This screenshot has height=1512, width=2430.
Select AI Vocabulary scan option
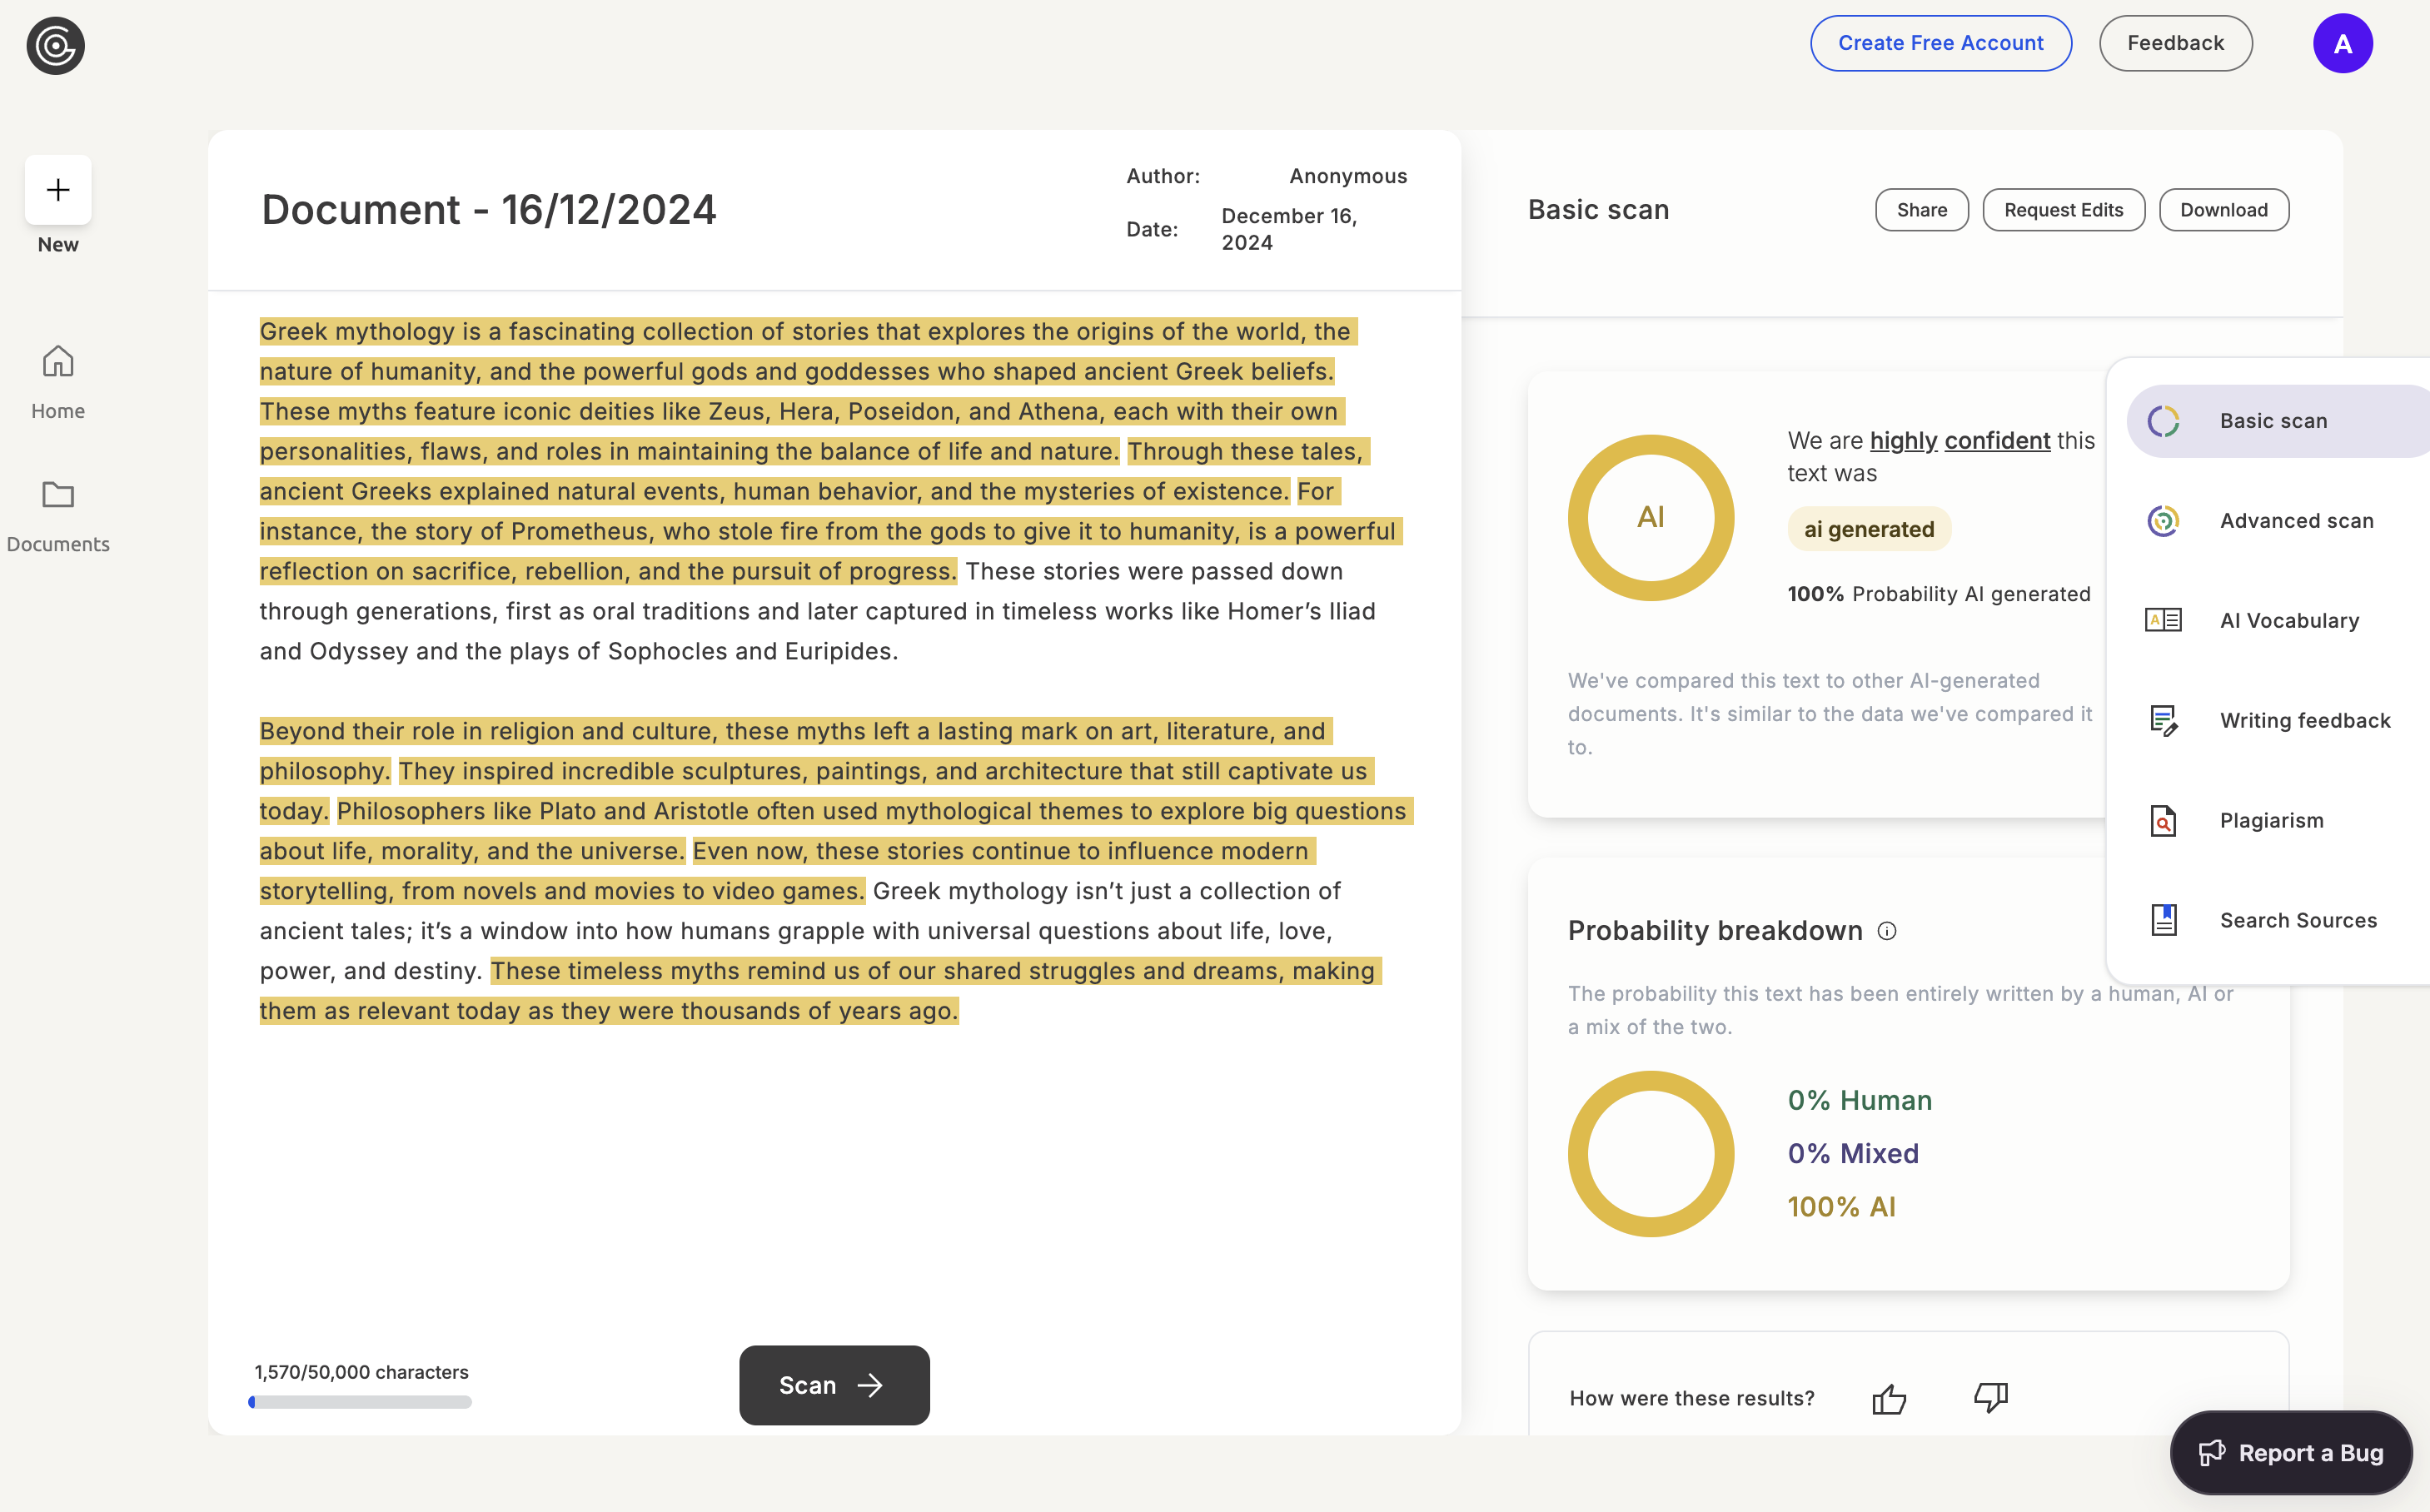point(2289,621)
